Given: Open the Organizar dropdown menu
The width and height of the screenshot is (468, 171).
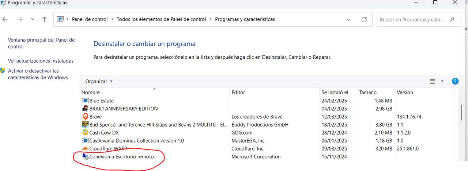Looking at the screenshot, I should pyautogui.click(x=99, y=81).
